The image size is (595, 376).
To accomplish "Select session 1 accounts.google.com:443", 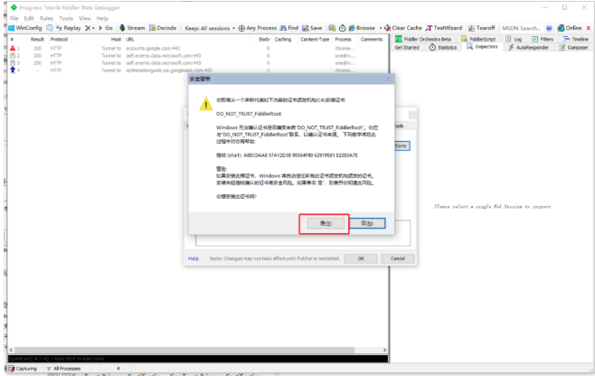I will [x=197, y=48].
